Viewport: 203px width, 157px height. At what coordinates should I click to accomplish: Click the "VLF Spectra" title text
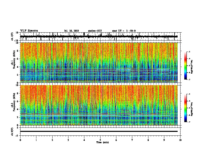29,31
